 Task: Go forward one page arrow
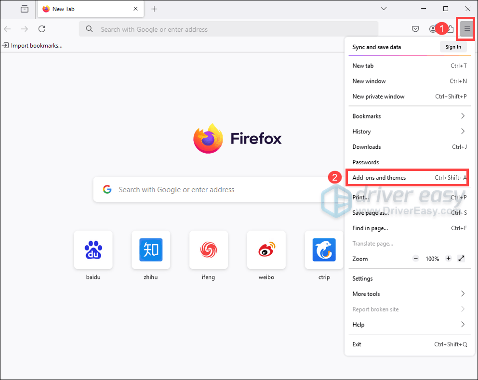point(25,29)
